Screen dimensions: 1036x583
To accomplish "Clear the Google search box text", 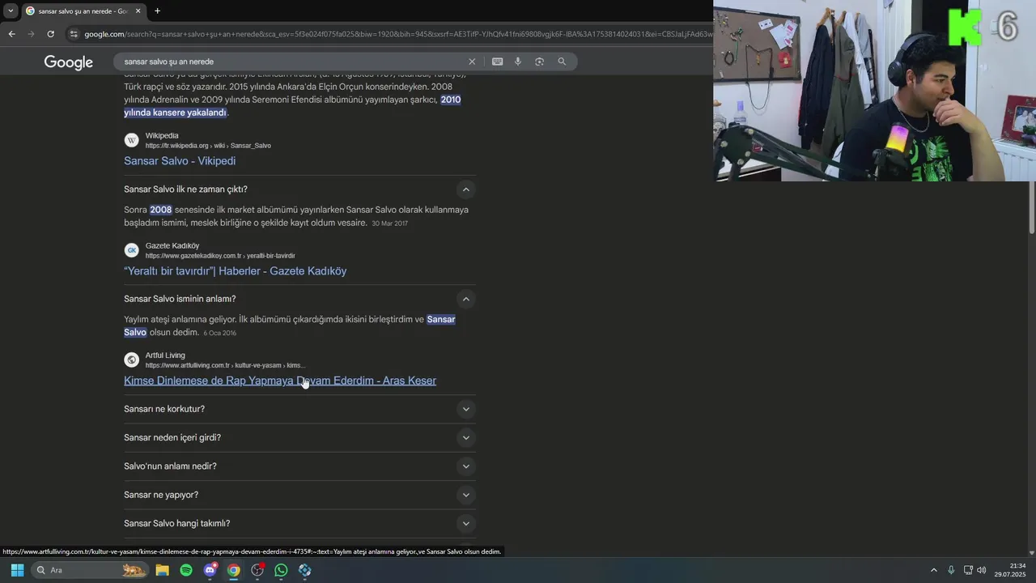I will [x=472, y=62].
